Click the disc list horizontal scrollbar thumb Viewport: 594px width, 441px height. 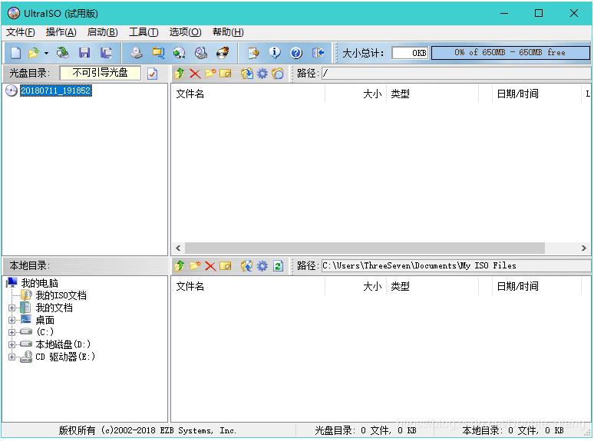pyautogui.click(x=365, y=248)
